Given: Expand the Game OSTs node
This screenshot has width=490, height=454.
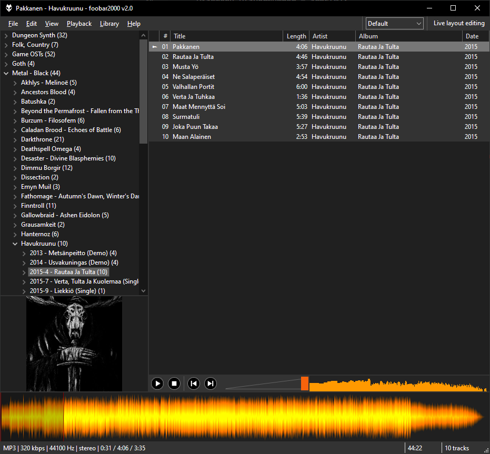Looking at the screenshot, I should pyautogui.click(x=6, y=54).
